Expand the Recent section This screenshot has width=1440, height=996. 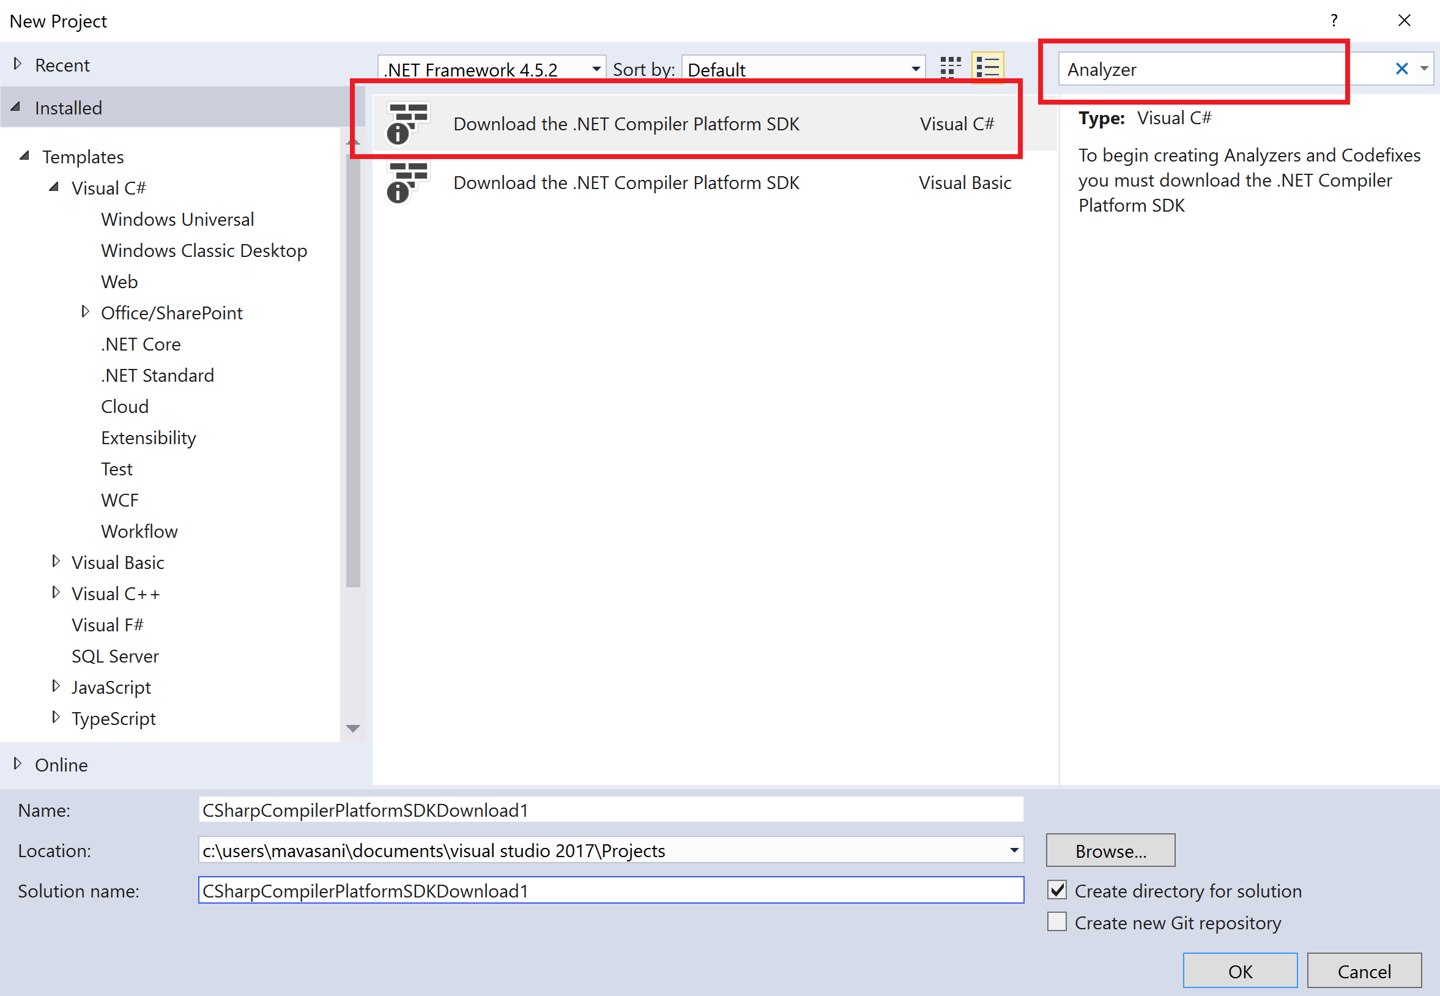[18, 64]
